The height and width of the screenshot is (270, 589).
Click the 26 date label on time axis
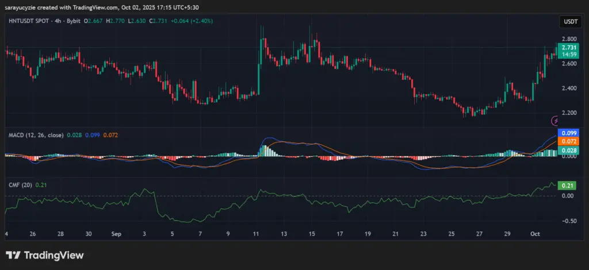point(32,234)
